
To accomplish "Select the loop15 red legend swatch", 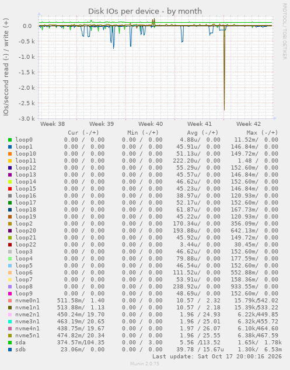I will 10,189.
